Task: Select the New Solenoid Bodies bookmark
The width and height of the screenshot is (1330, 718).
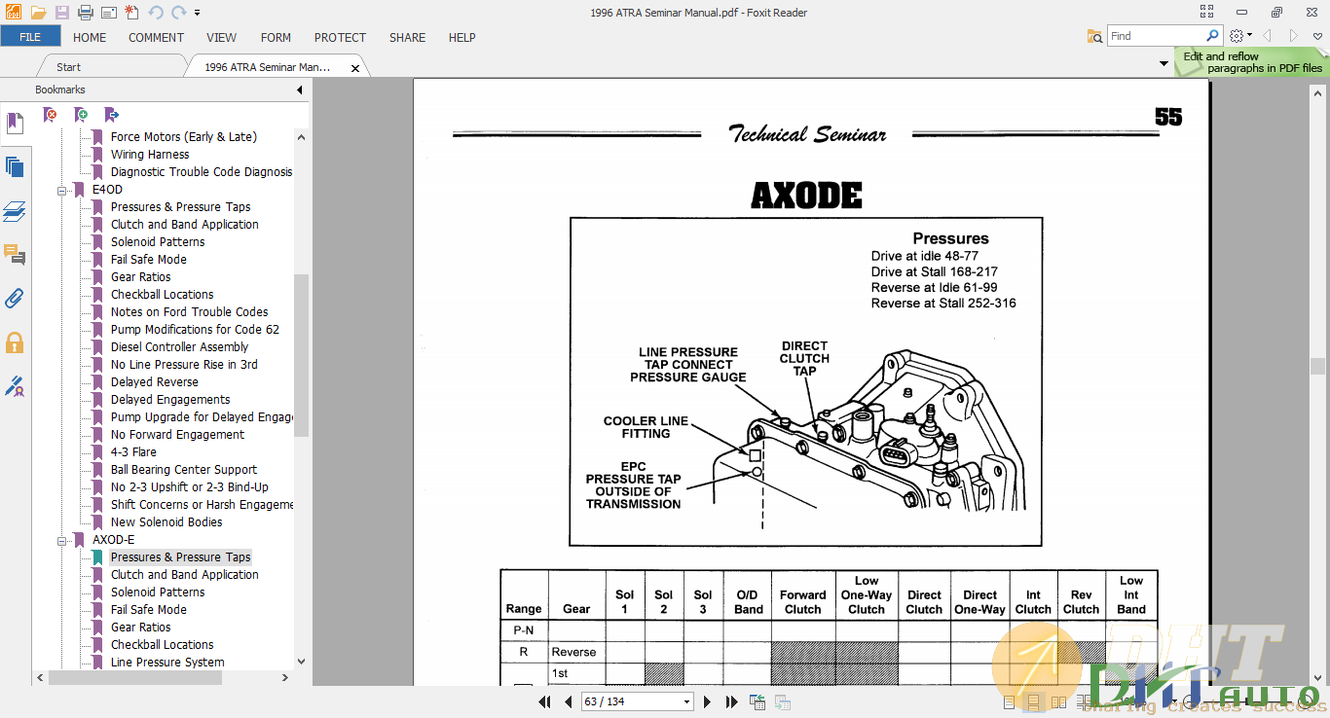Action: tap(166, 522)
